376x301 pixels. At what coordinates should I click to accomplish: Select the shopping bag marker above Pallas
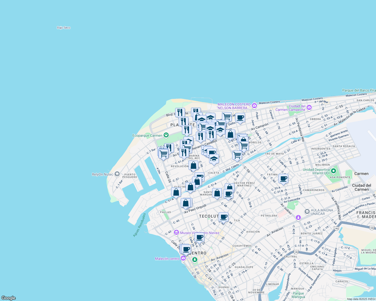[186, 203]
